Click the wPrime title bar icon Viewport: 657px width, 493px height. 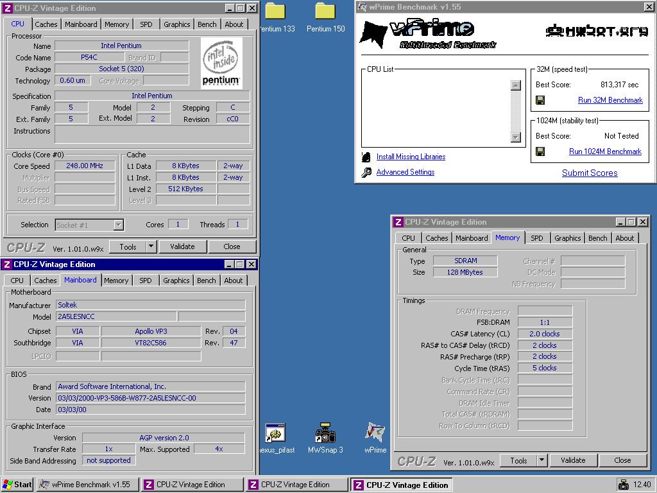(x=362, y=6)
